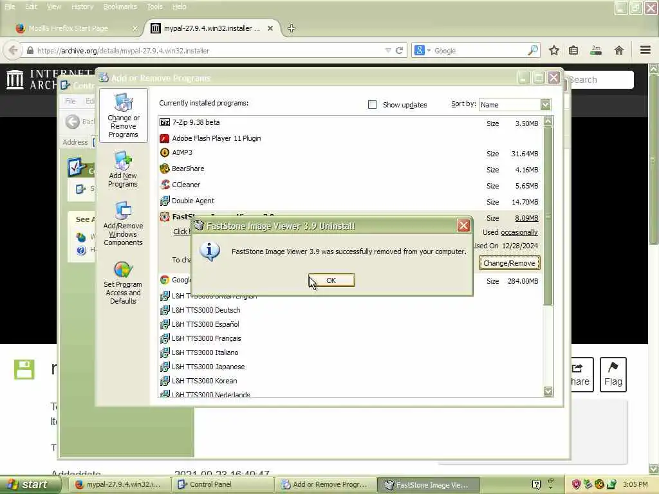Click the program list scroll down arrow
Viewport: 659px width, 494px height.
pyautogui.click(x=548, y=391)
